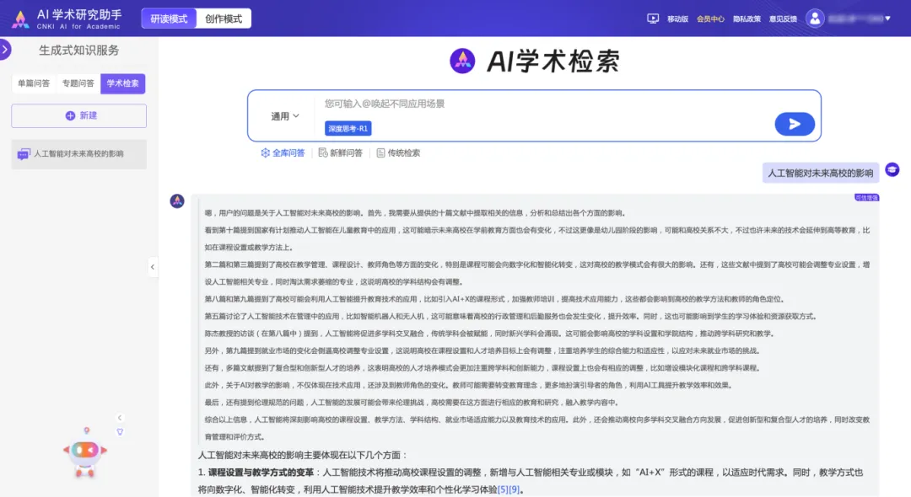Image resolution: width=911 pixels, height=497 pixels.
Task: Switch to 创作模式 creation mode
Action: tap(224, 19)
